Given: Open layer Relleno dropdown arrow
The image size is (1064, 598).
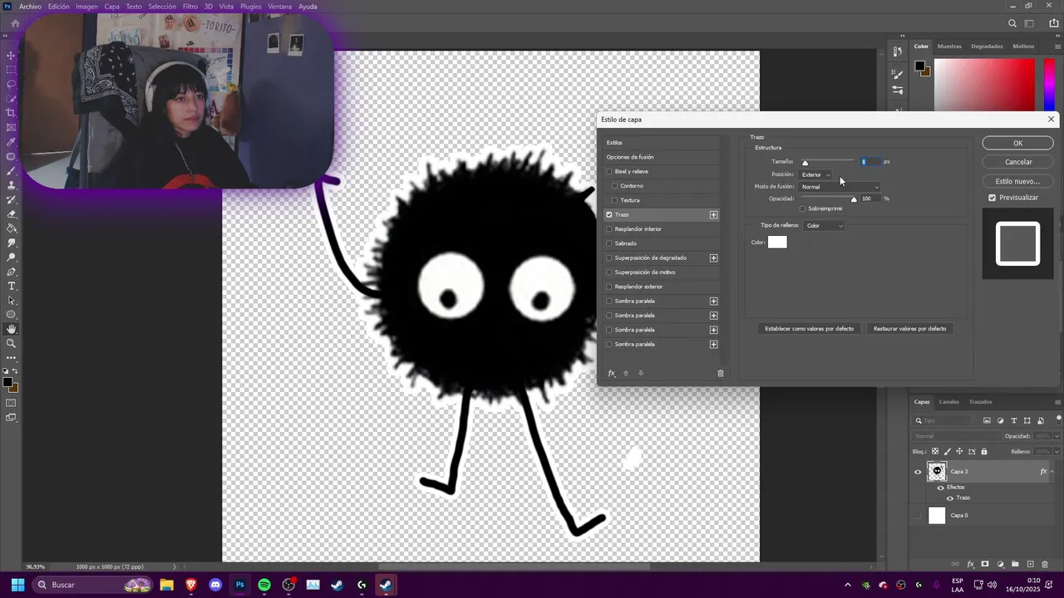Looking at the screenshot, I should pos(1057,452).
